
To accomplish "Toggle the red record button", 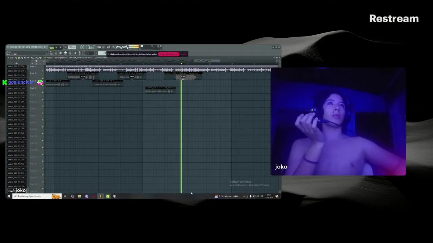I will click(x=66, y=47).
